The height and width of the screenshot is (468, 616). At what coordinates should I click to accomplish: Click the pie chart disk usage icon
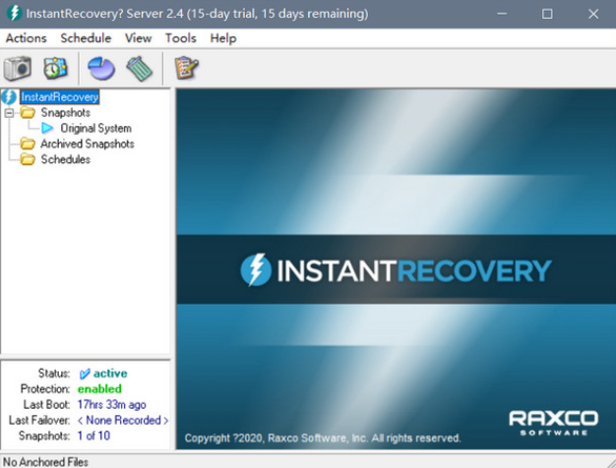(x=101, y=68)
